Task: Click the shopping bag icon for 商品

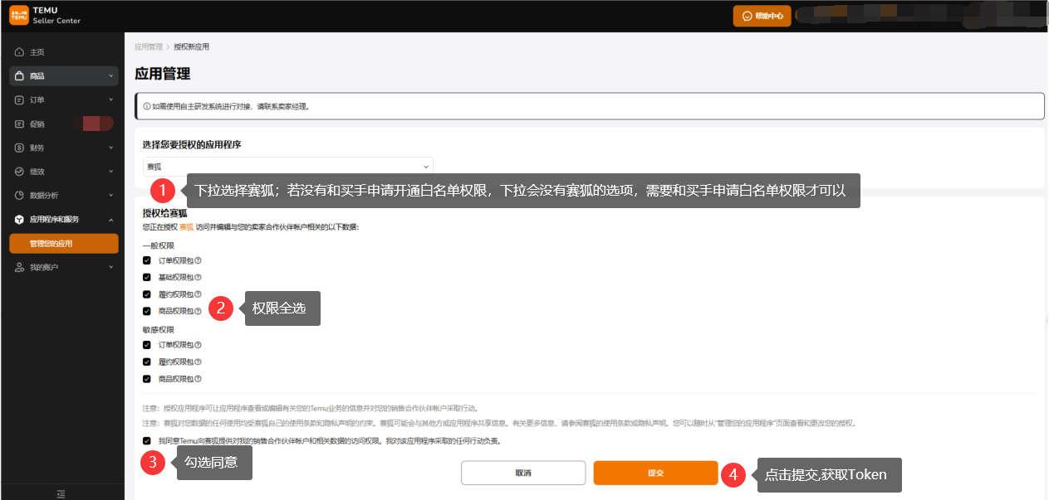Action: [19, 76]
